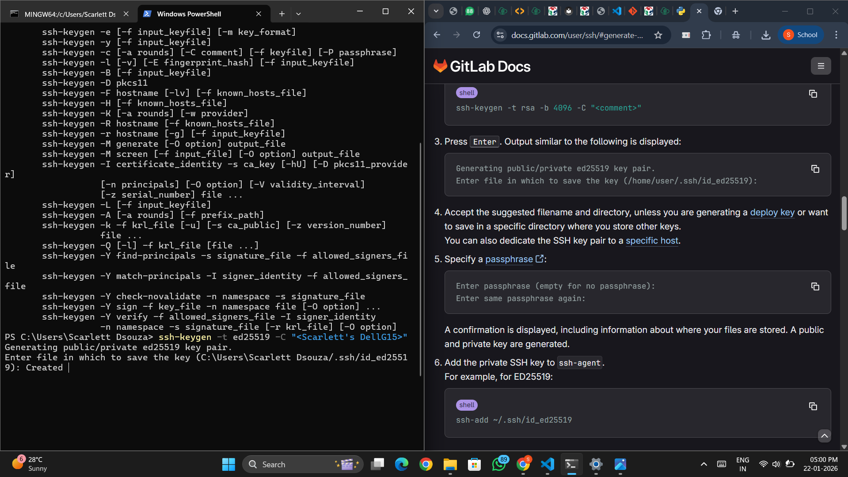
Task: Click the 'ssh-agent' inline code text
Action: (x=579, y=363)
